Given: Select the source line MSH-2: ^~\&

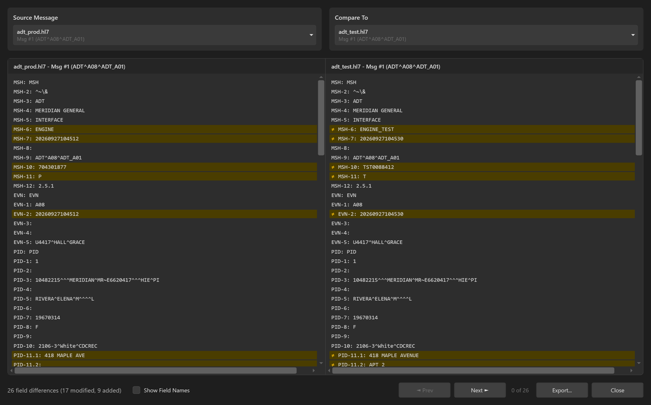Looking at the screenshot, I should (x=164, y=91).
